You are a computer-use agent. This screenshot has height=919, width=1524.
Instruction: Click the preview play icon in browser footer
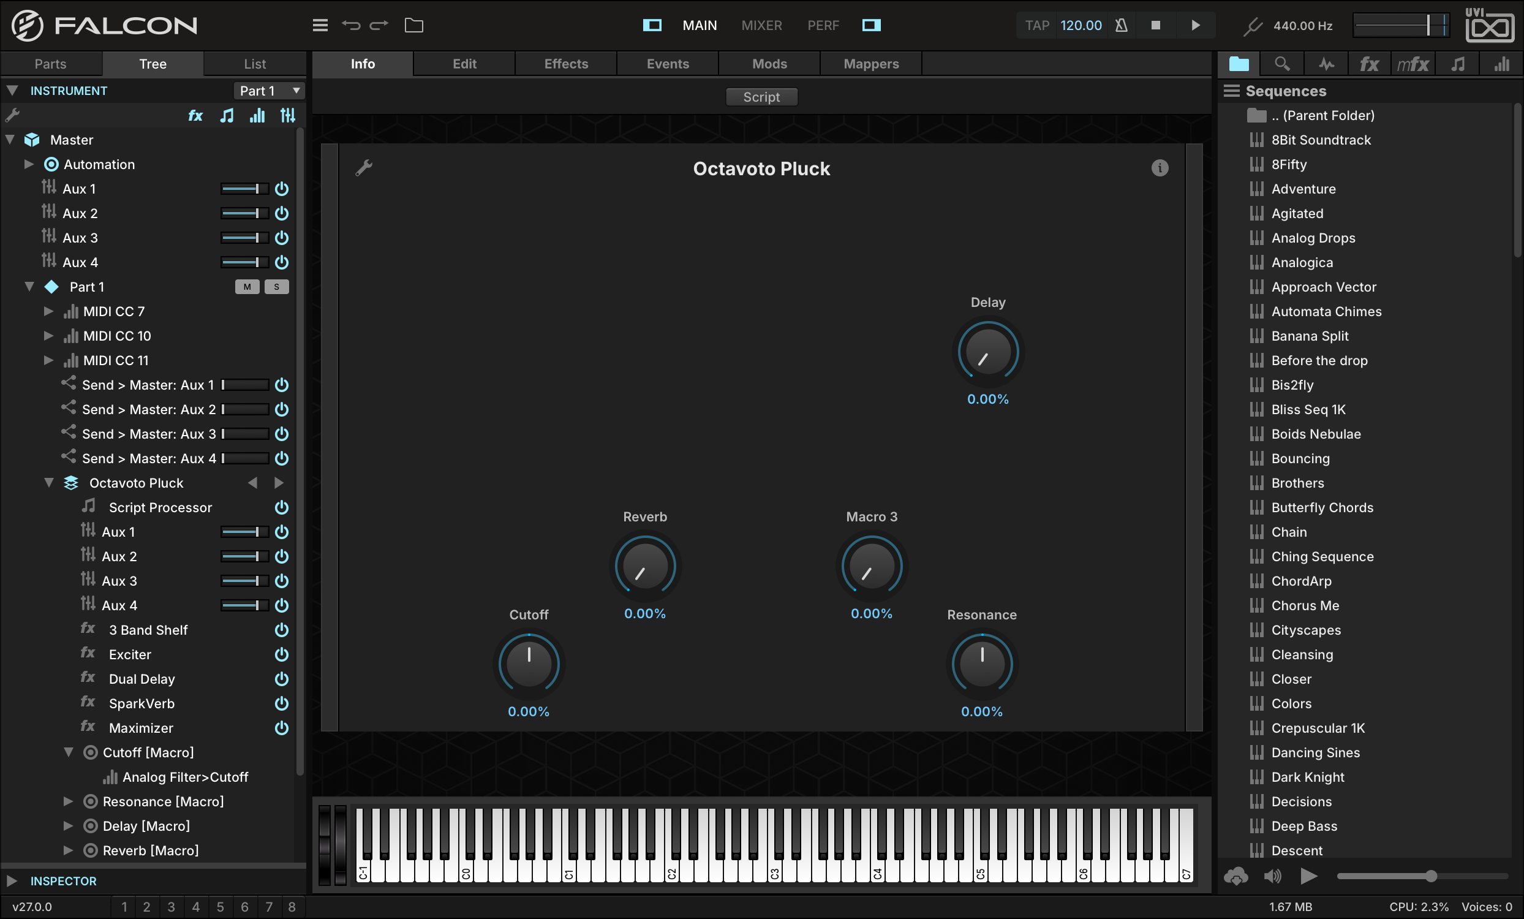pyautogui.click(x=1309, y=876)
